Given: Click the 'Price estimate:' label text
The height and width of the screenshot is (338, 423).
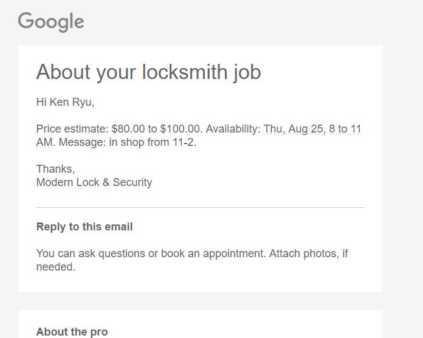Looking at the screenshot, I should click(72, 129).
